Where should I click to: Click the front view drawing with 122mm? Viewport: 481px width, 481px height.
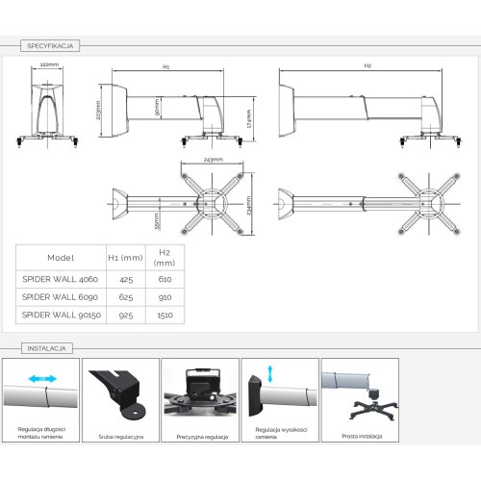click(x=47, y=105)
